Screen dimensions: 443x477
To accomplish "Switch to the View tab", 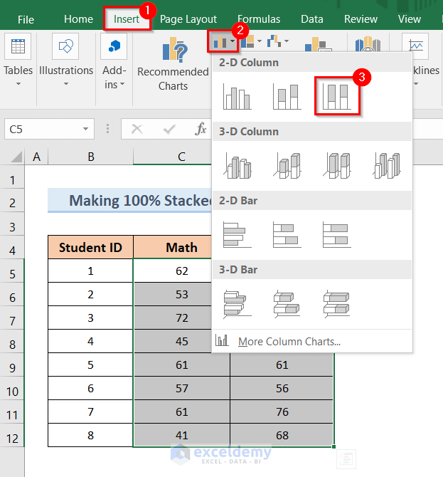I will [410, 19].
